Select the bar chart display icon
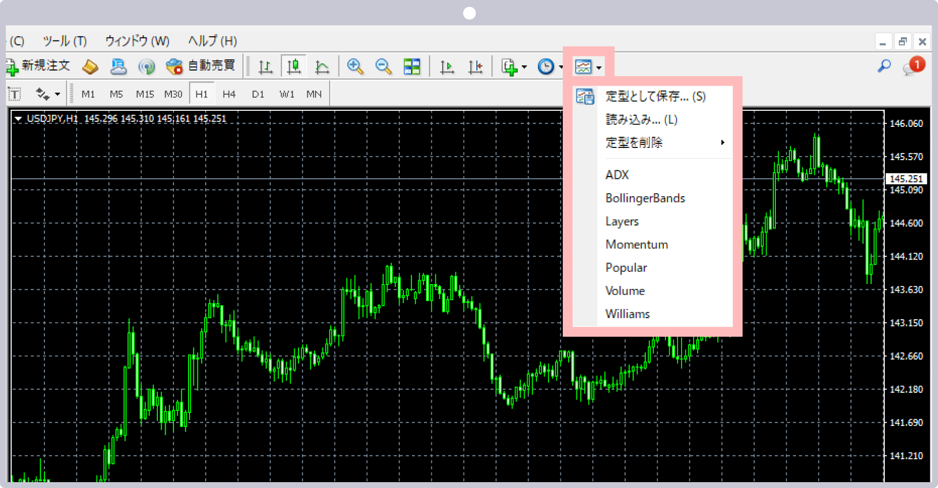This screenshot has height=488, width=938. 265,66
